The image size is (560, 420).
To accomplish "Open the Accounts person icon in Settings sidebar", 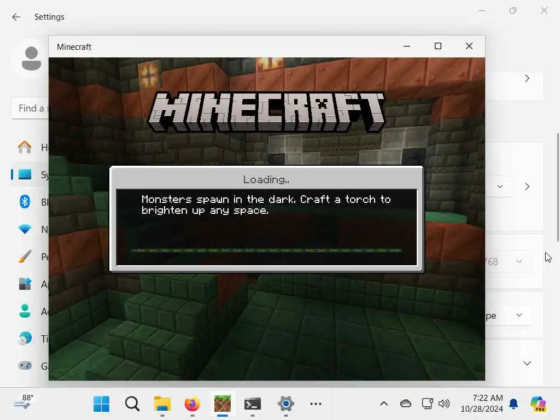I will pyautogui.click(x=25, y=311).
